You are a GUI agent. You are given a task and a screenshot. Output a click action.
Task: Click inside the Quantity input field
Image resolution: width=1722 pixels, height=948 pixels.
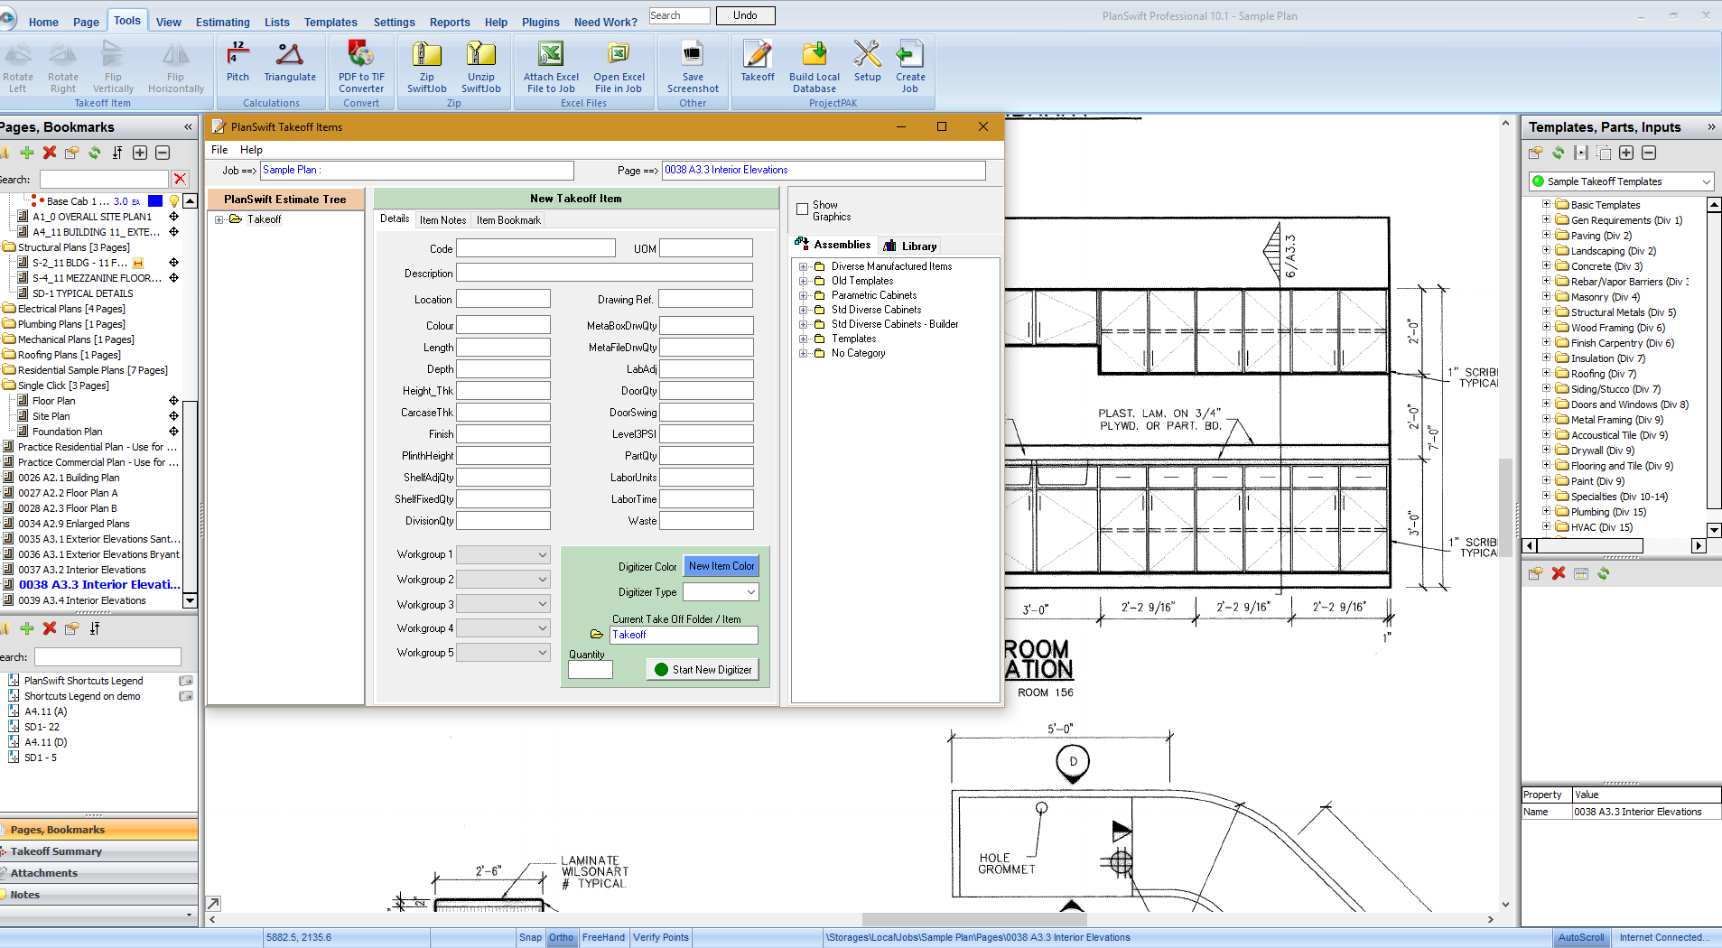tap(589, 669)
